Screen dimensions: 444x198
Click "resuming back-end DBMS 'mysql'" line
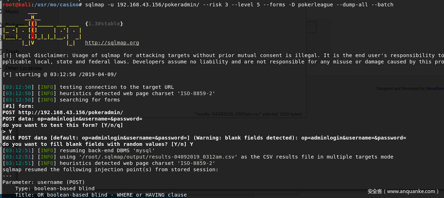pyautogui.click(x=79, y=151)
